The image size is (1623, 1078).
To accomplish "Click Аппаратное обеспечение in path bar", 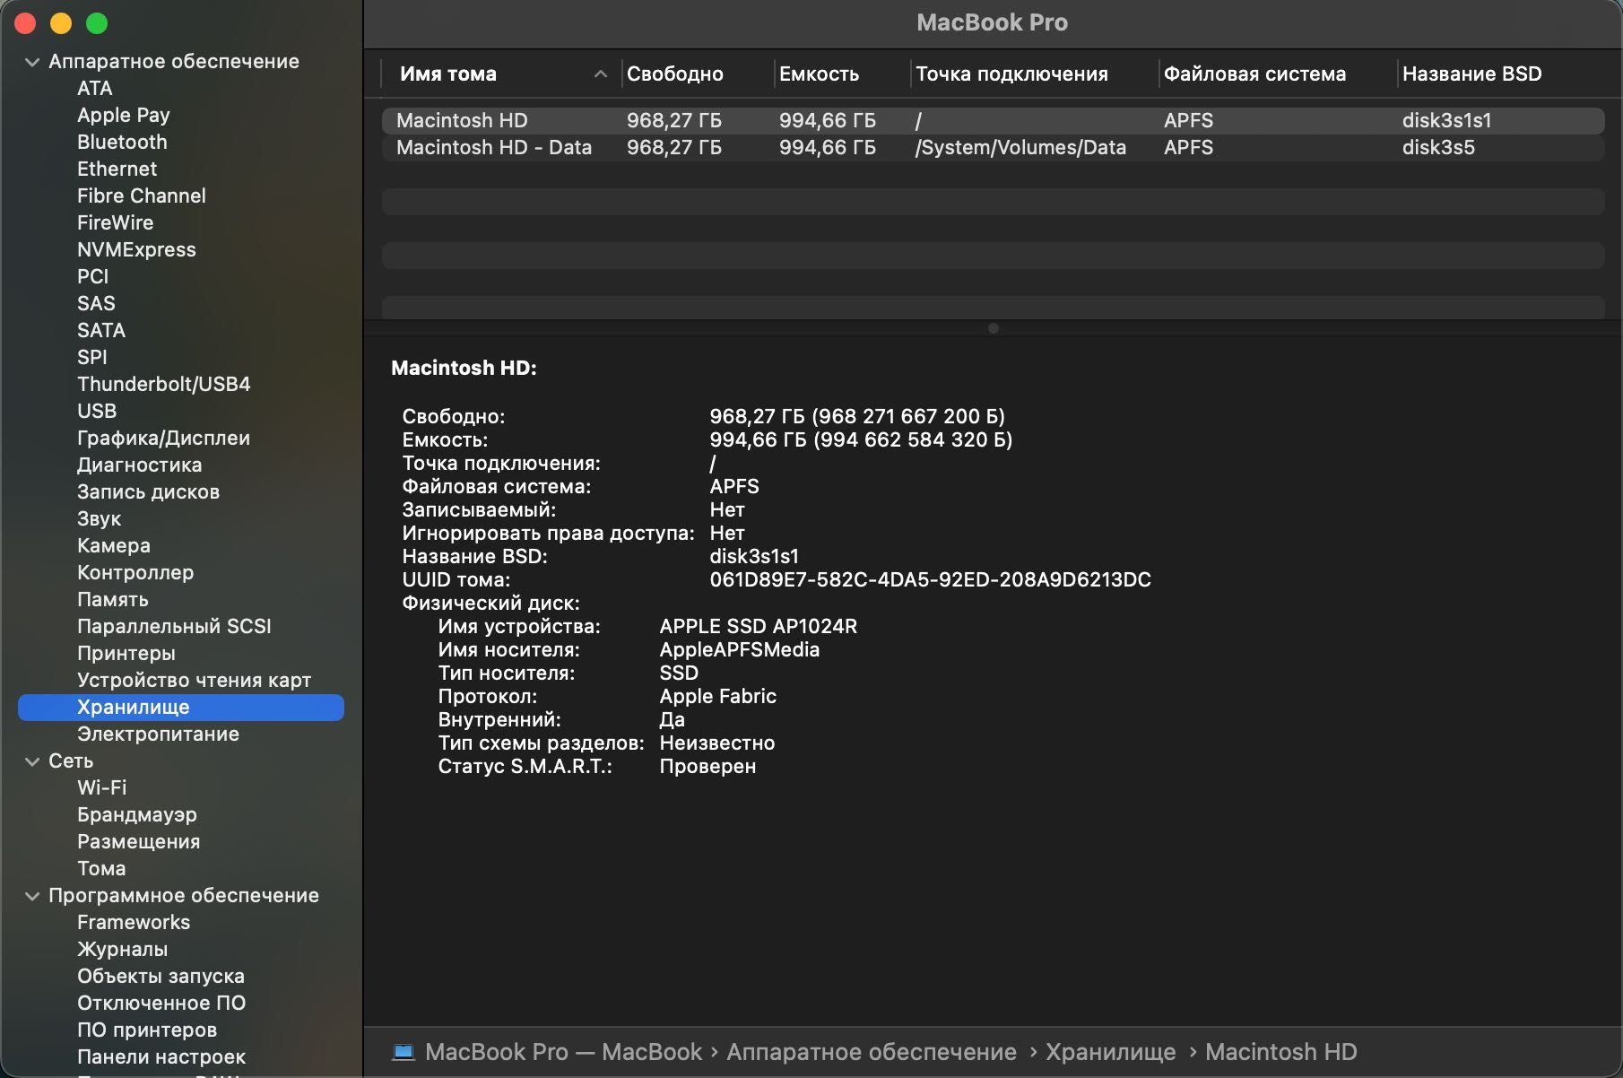I will (872, 1052).
